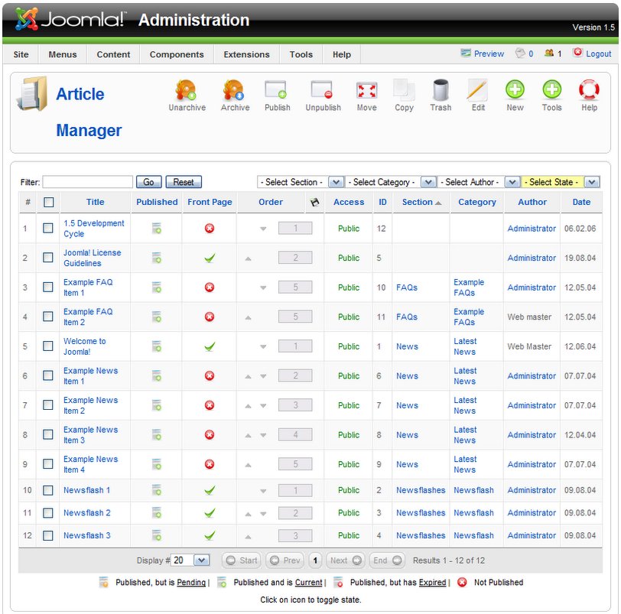This screenshot has width=621, height=614.
Task: Select the Newsflash 1 checkbox
Action: (48, 490)
